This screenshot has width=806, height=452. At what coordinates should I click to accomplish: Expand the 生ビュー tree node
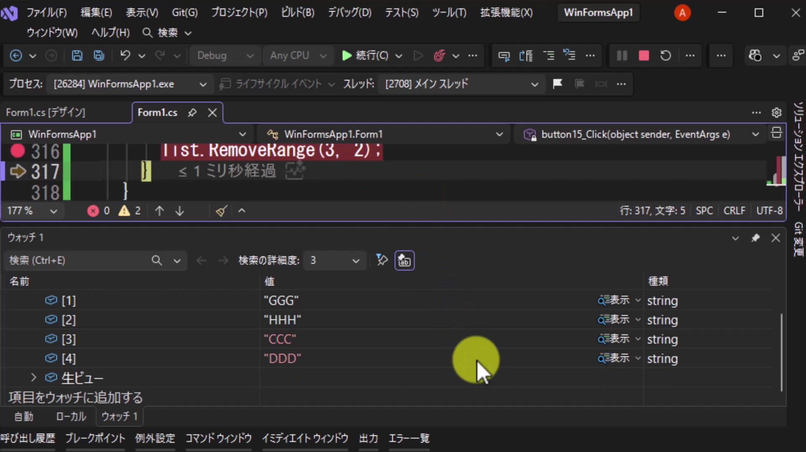(x=34, y=378)
